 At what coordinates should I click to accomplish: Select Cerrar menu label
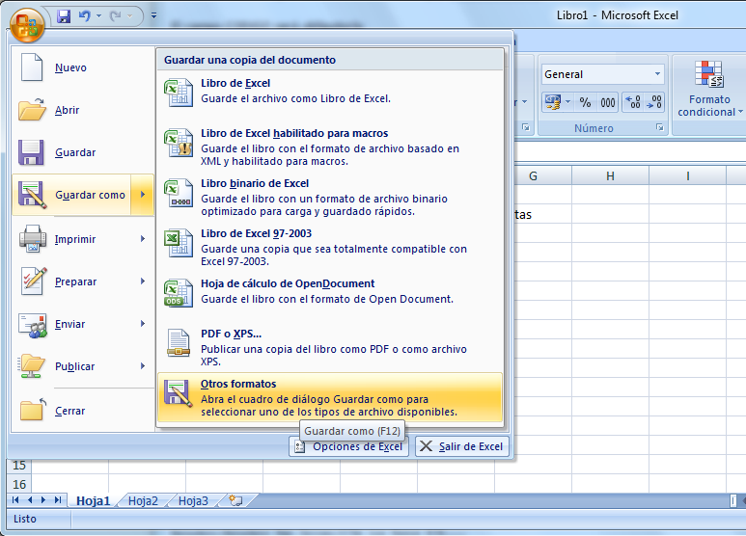click(x=69, y=411)
